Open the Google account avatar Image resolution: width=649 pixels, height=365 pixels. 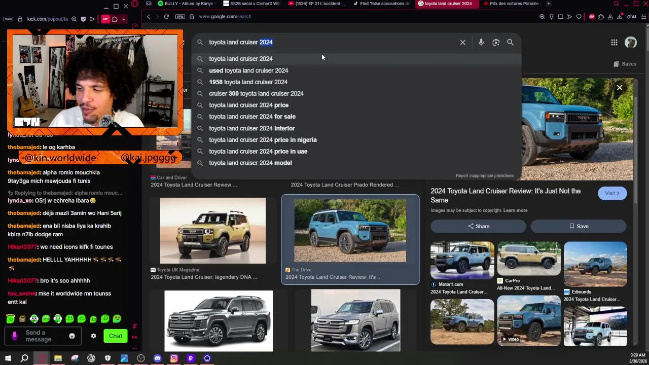[x=631, y=43]
